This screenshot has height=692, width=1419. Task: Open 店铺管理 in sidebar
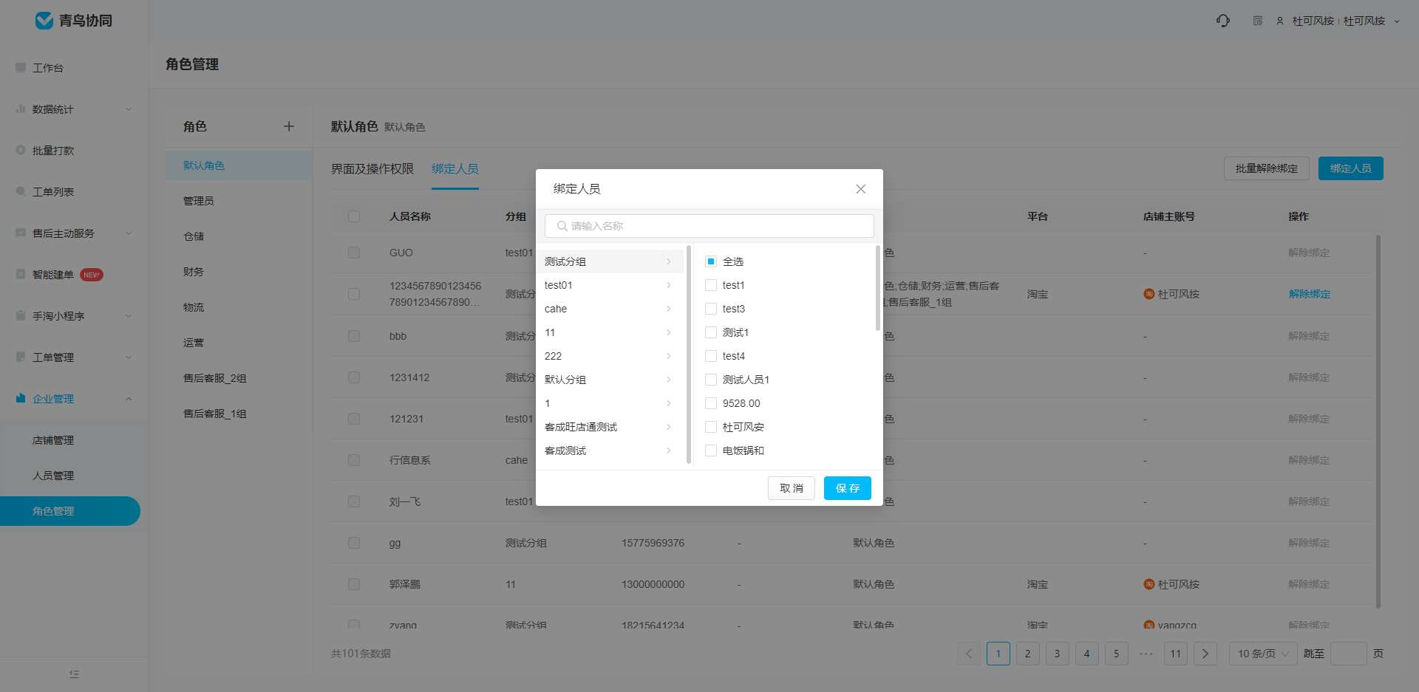tap(53, 440)
